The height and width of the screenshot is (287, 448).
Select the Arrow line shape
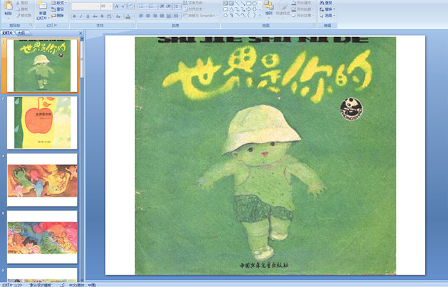pos(243,3)
